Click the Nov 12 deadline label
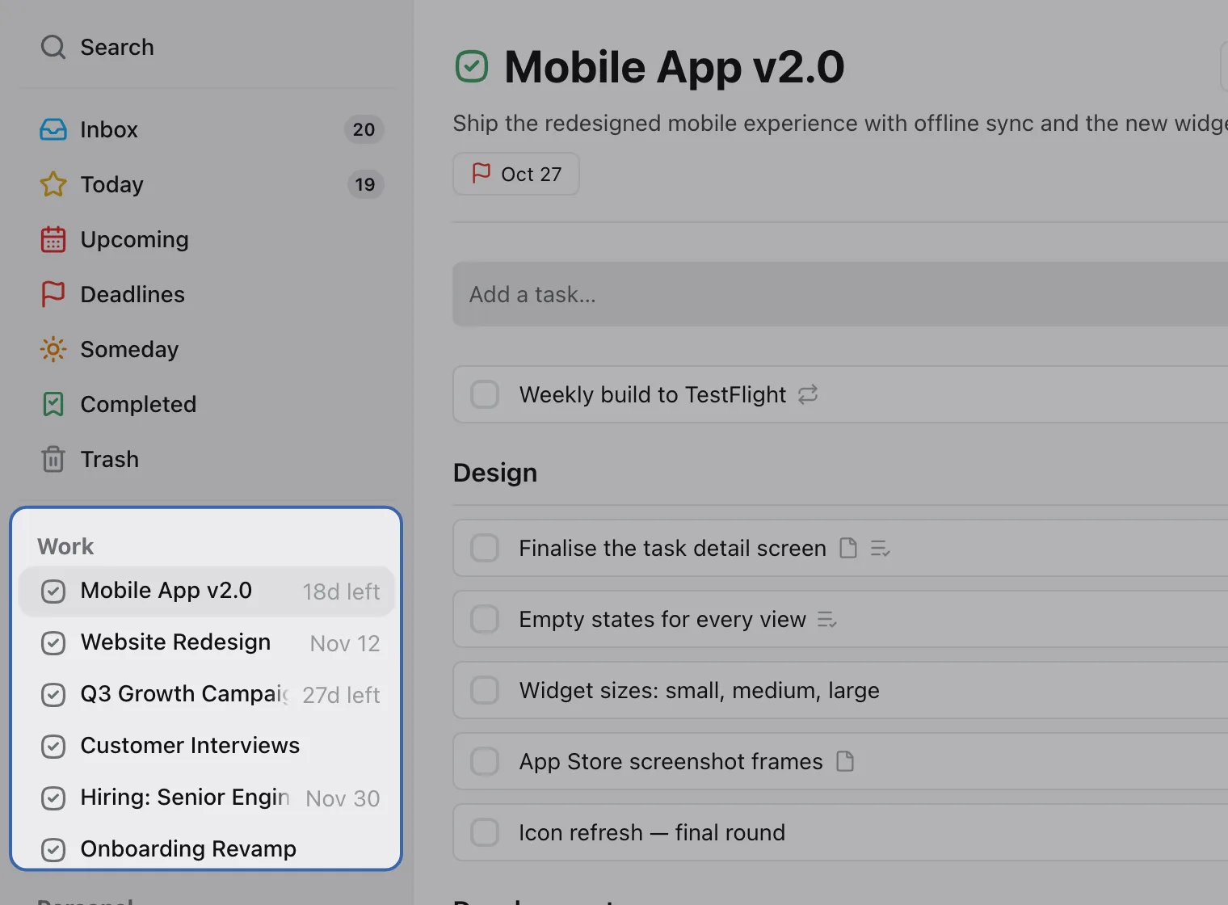1228x905 pixels. (x=345, y=643)
